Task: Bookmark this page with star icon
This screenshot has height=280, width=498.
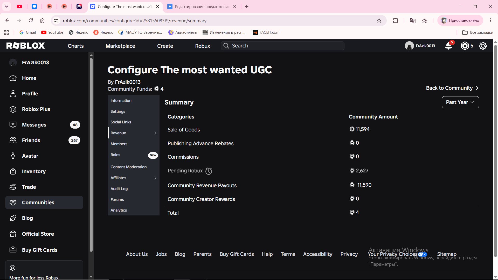Action: point(379,20)
